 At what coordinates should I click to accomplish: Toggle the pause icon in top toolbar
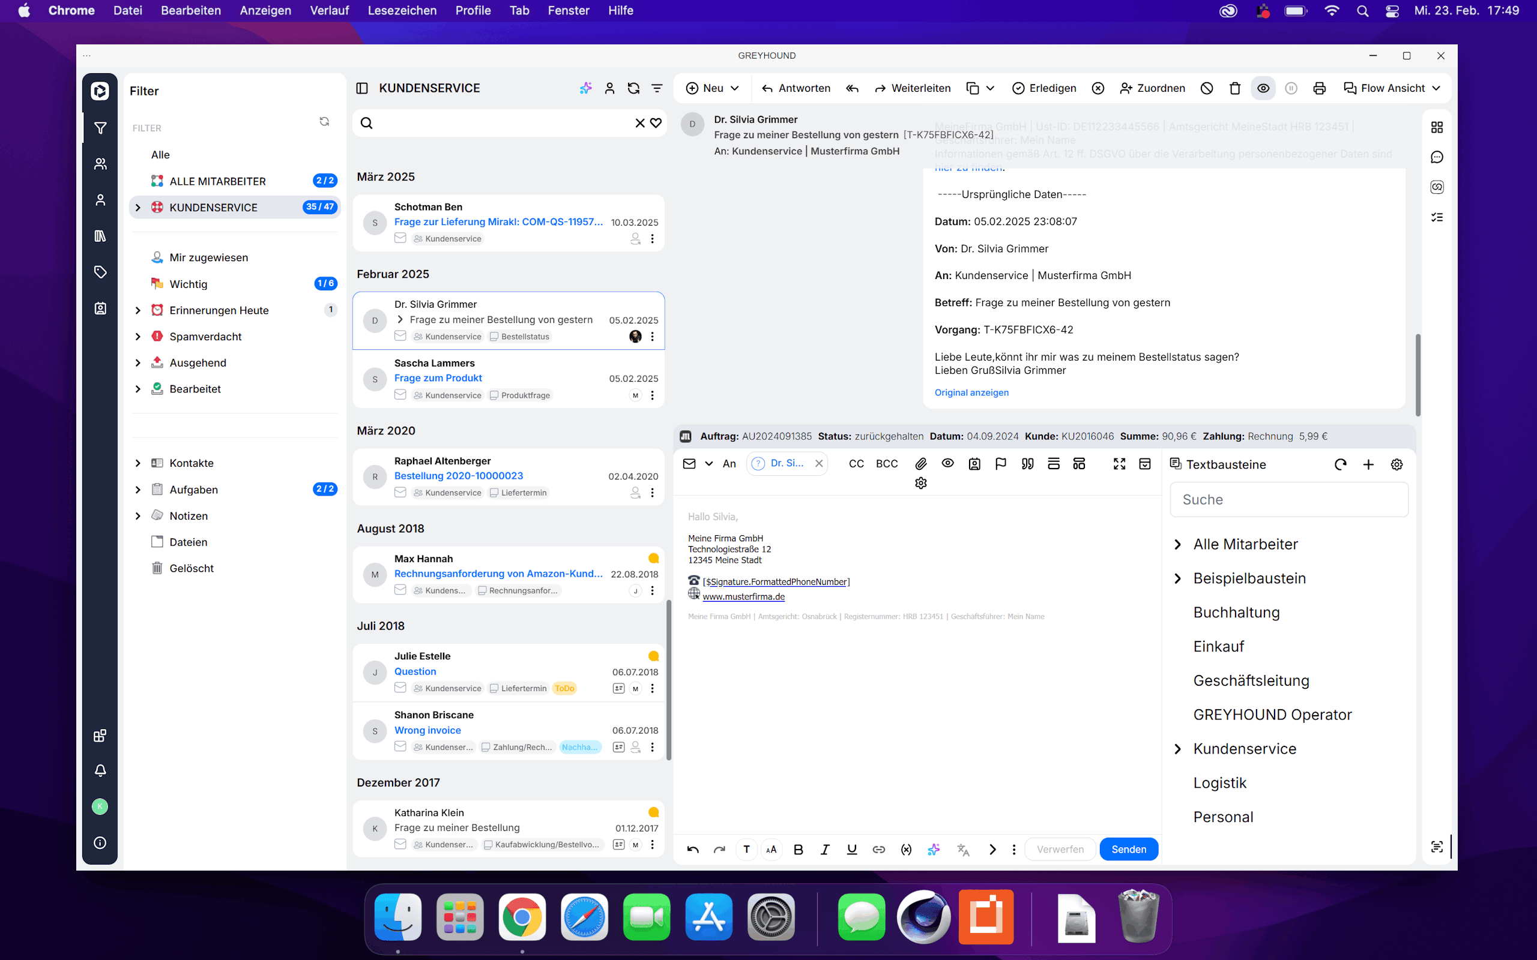click(1291, 88)
